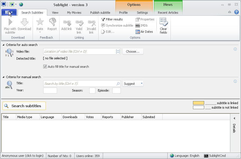Viewport: 241px width, 159px height.
Task: Sort results by Media type column
Action: pyautogui.click(x=28, y=117)
